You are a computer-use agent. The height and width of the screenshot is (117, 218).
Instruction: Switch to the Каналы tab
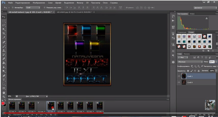coord(187,54)
